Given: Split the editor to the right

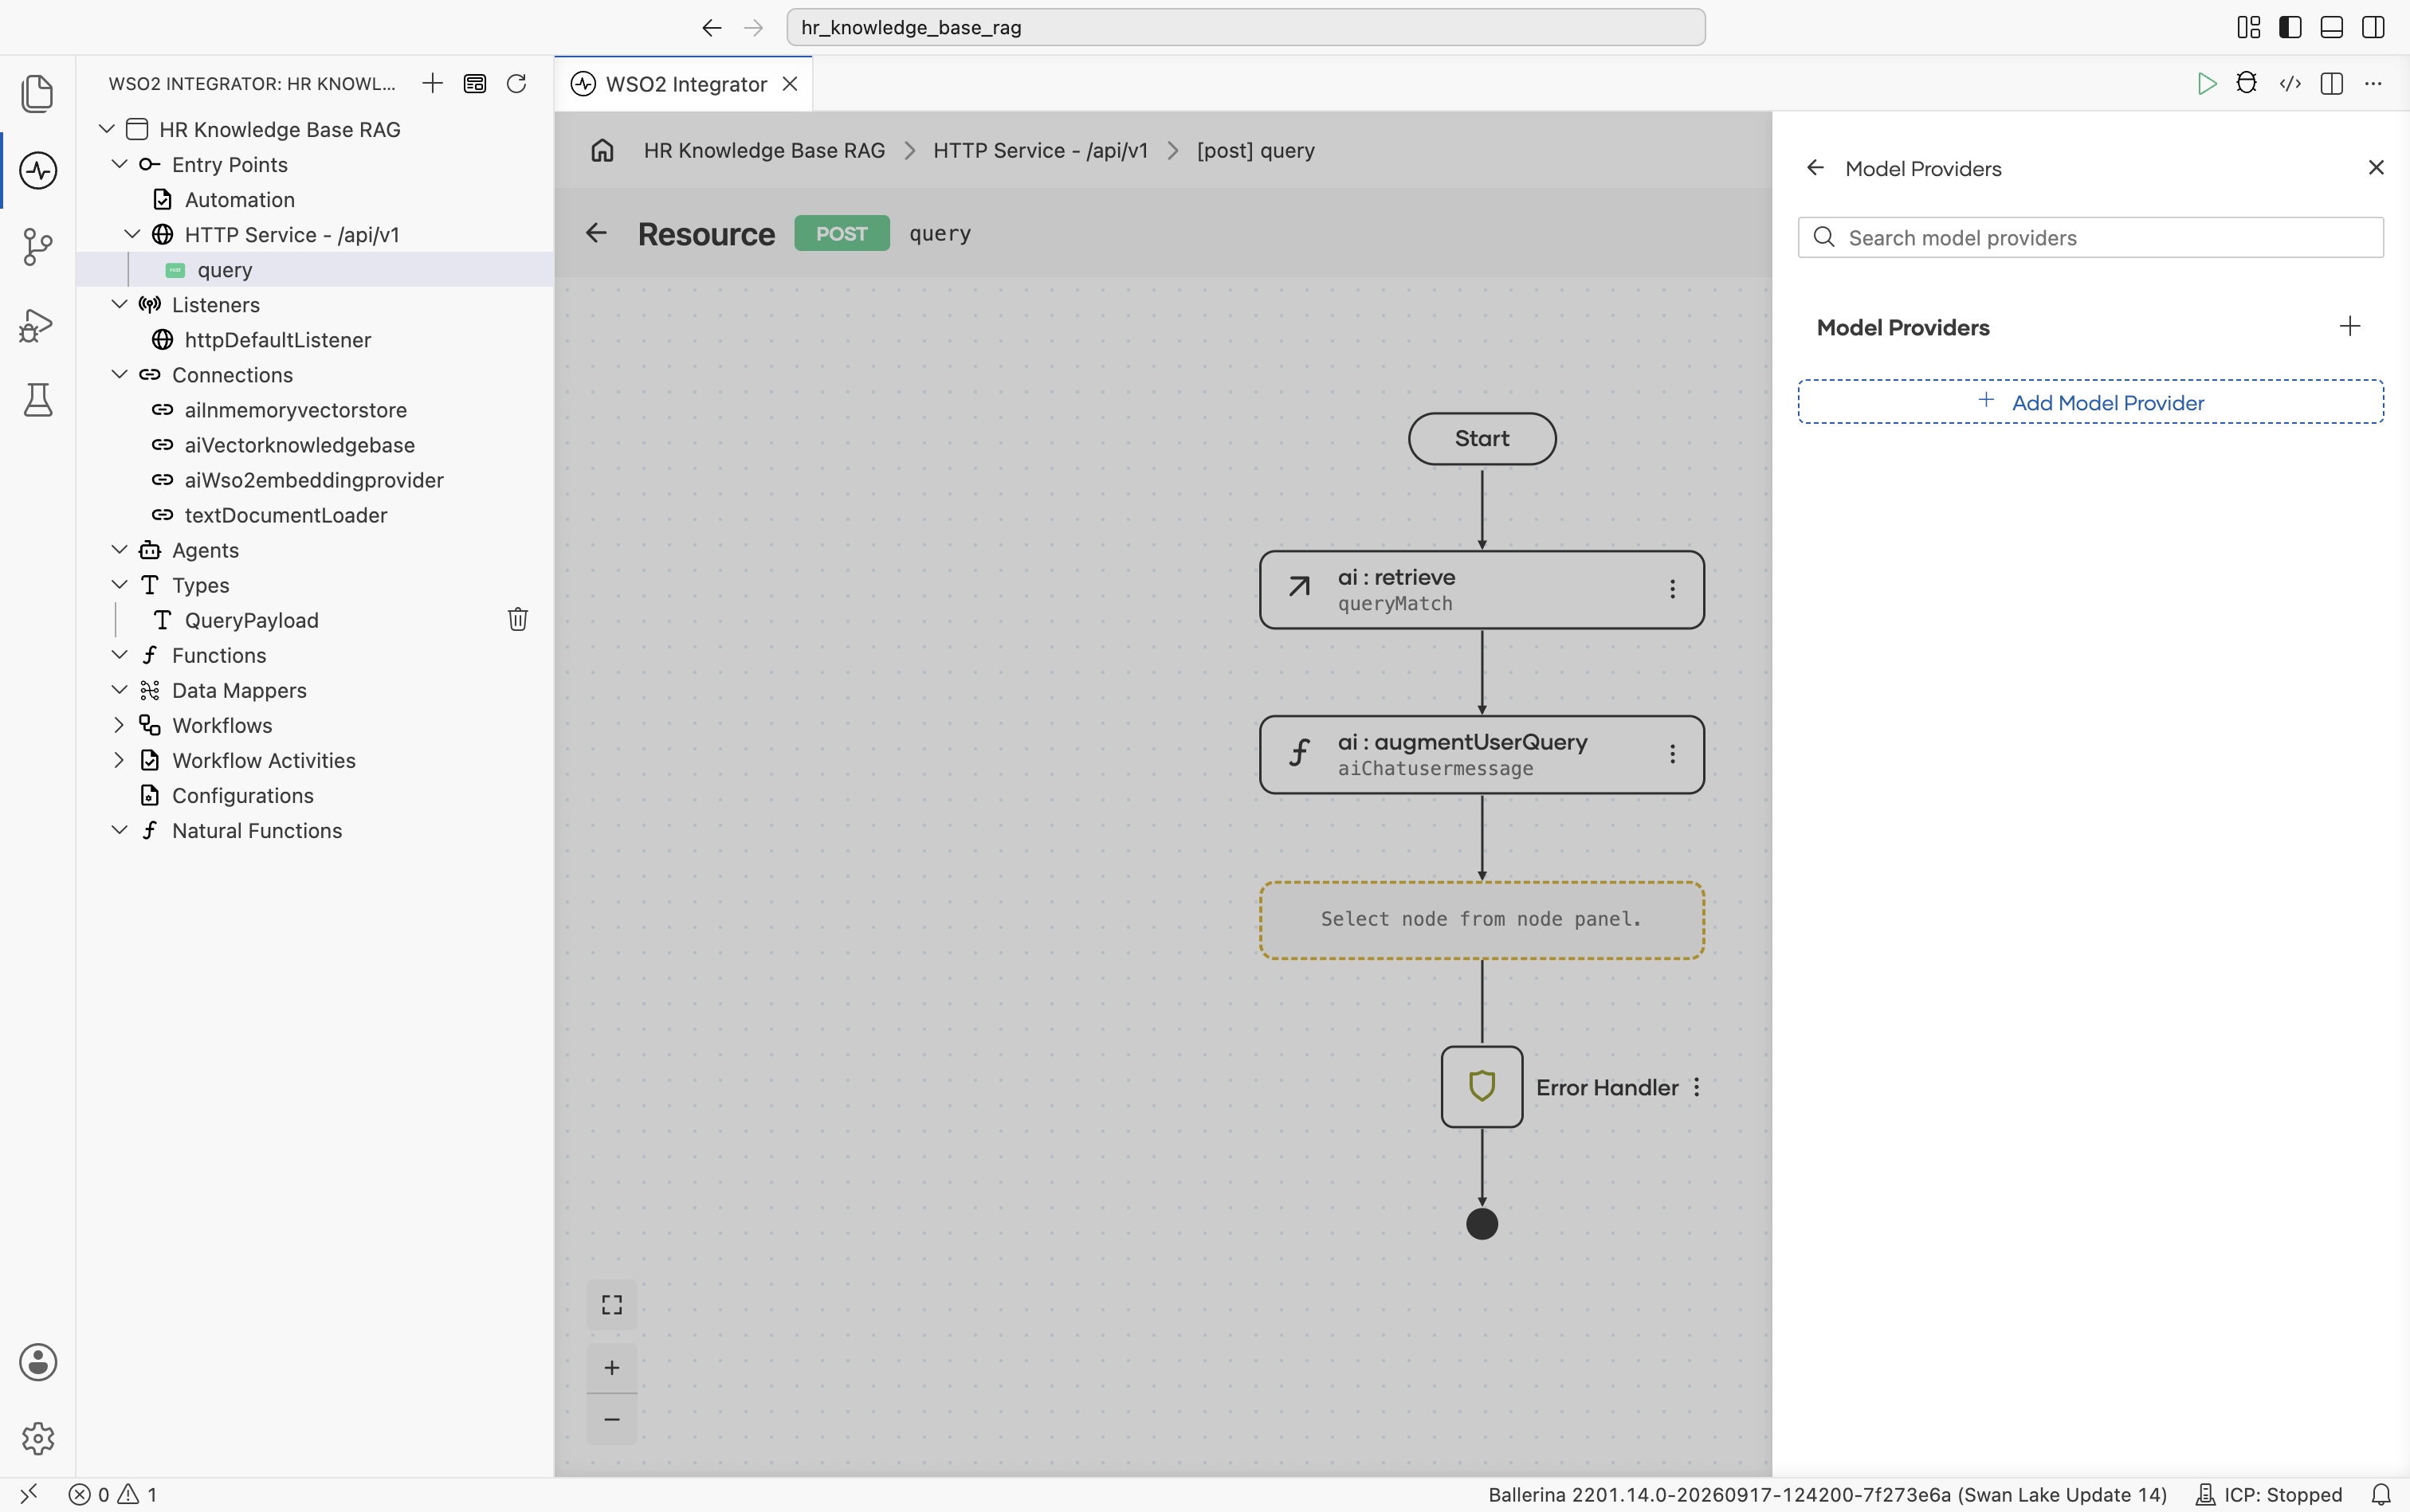Looking at the screenshot, I should point(2331,83).
